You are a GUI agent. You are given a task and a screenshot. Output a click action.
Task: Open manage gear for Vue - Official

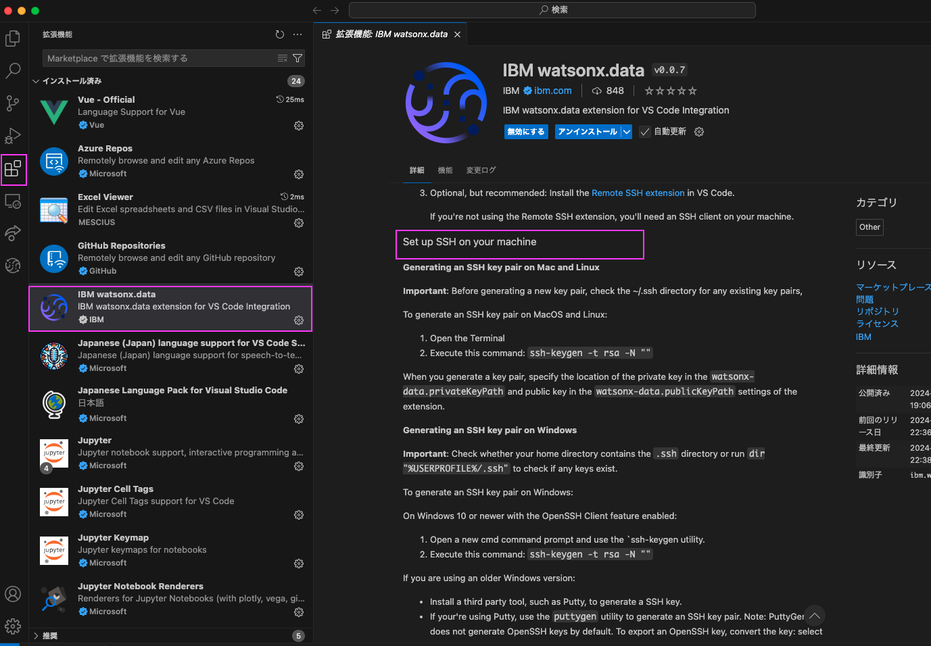[x=299, y=126]
